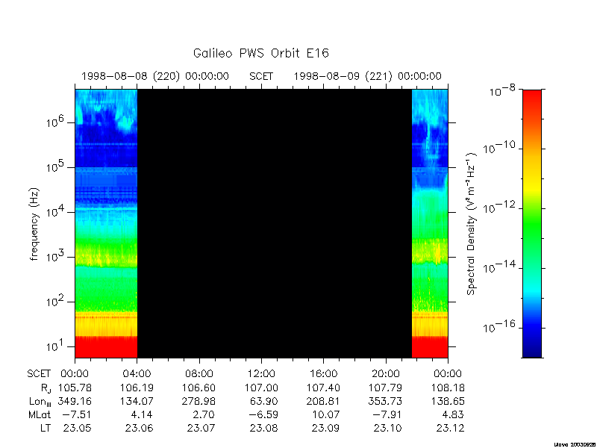This screenshot has height=448, width=597.
Task: Click the top date label '1998-08-09 (221) 00:00:00'
Action: coord(367,76)
